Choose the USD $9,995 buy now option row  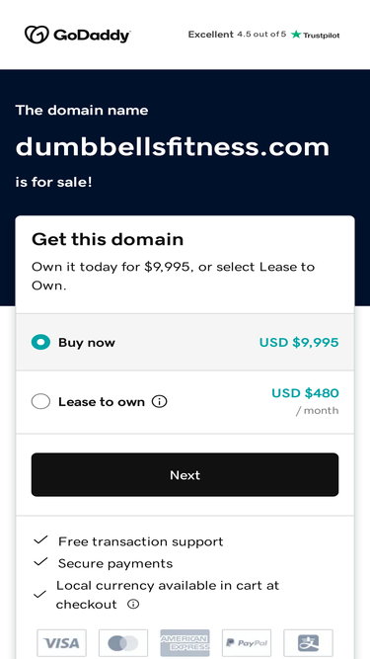pyautogui.click(x=185, y=342)
